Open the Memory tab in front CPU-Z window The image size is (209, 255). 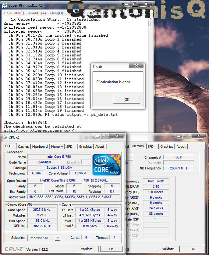(57, 146)
